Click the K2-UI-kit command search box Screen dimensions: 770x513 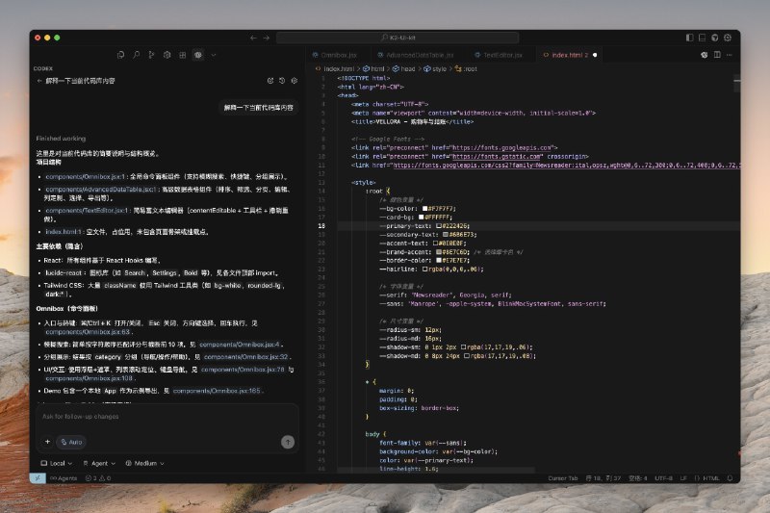click(x=398, y=38)
